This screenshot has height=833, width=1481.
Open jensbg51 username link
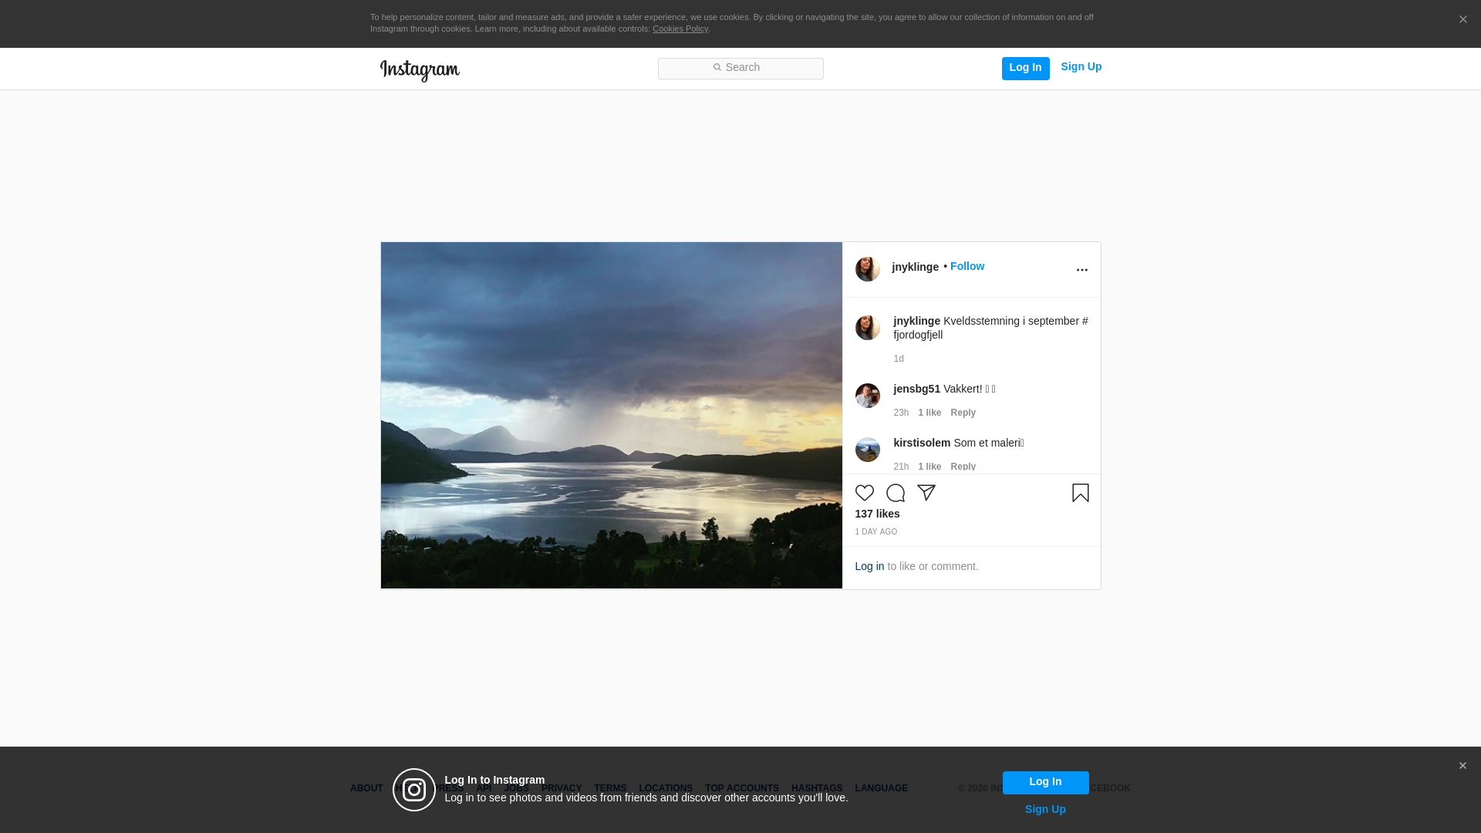point(916,389)
